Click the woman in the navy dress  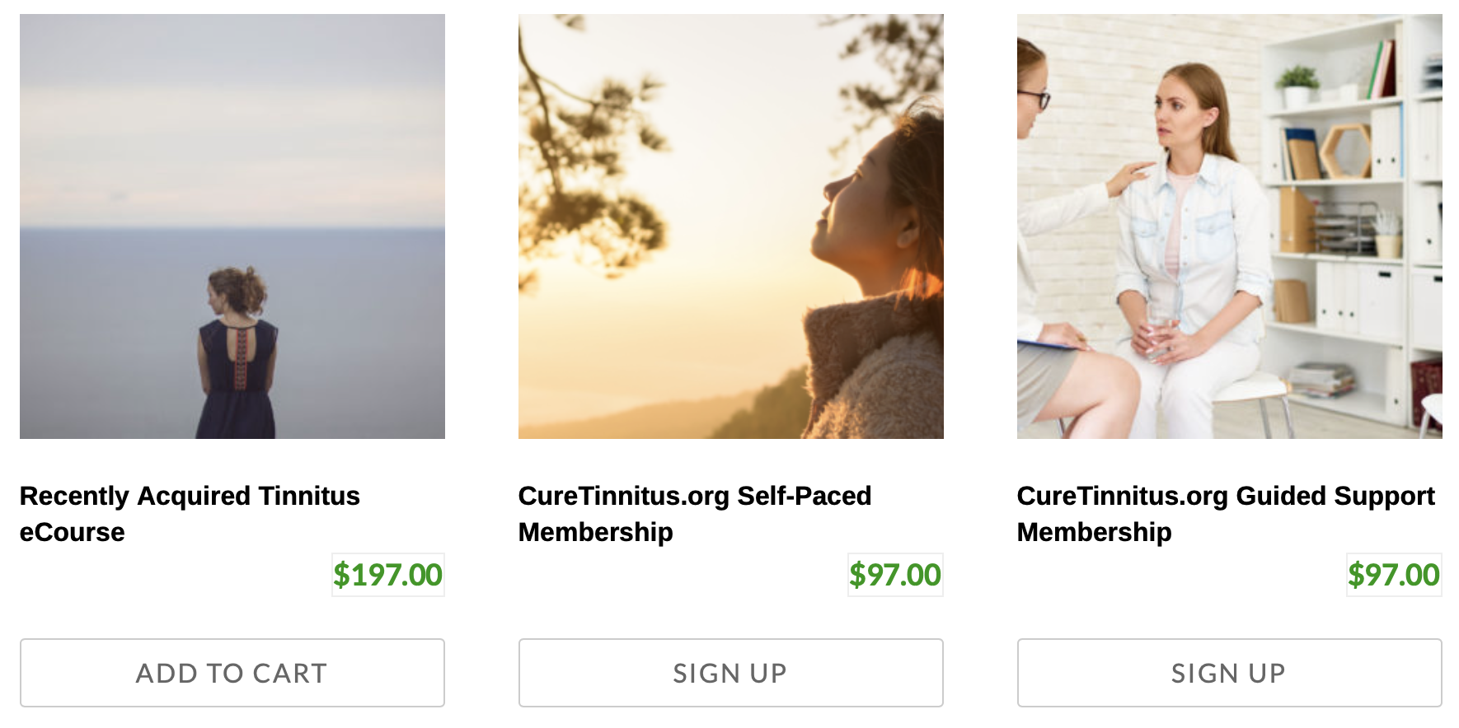pos(237,354)
